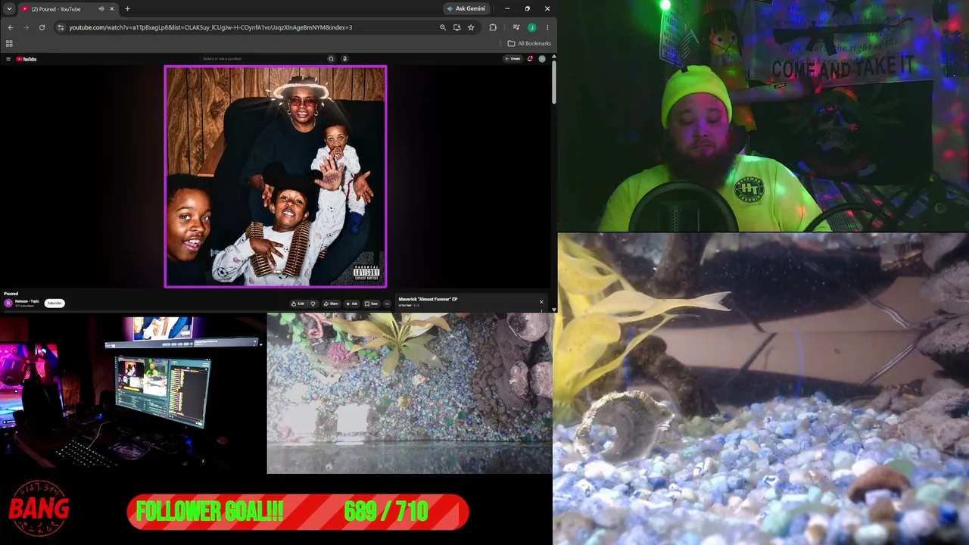Like the Poured video
The height and width of the screenshot is (545, 969).
click(x=298, y=304)
